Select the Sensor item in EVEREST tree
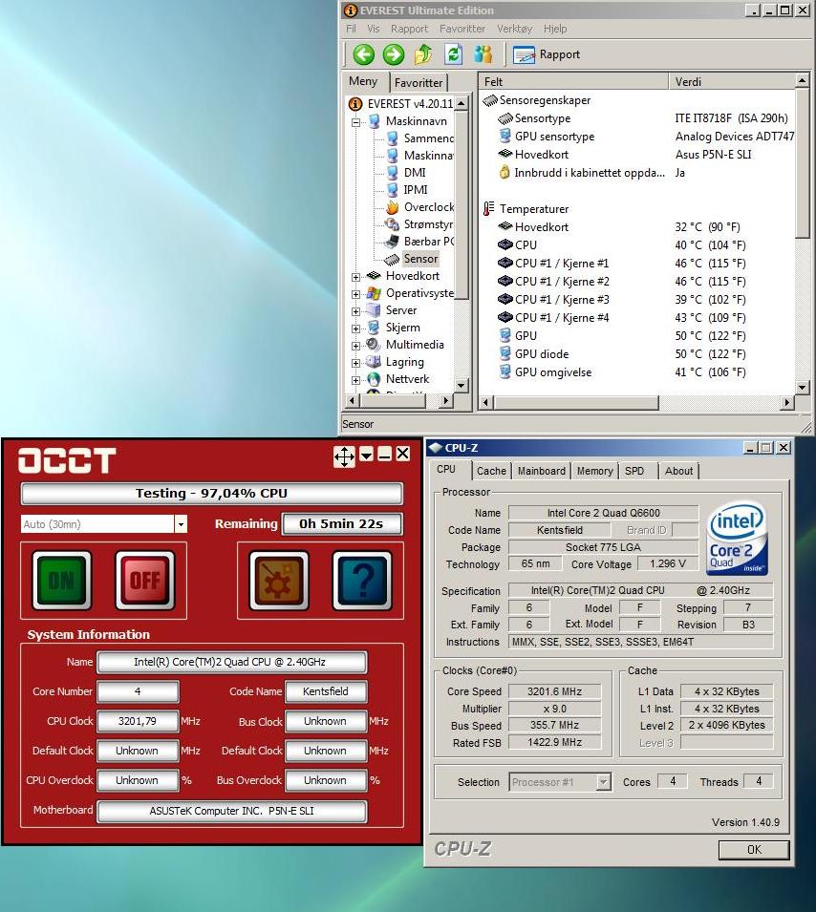 420,259
